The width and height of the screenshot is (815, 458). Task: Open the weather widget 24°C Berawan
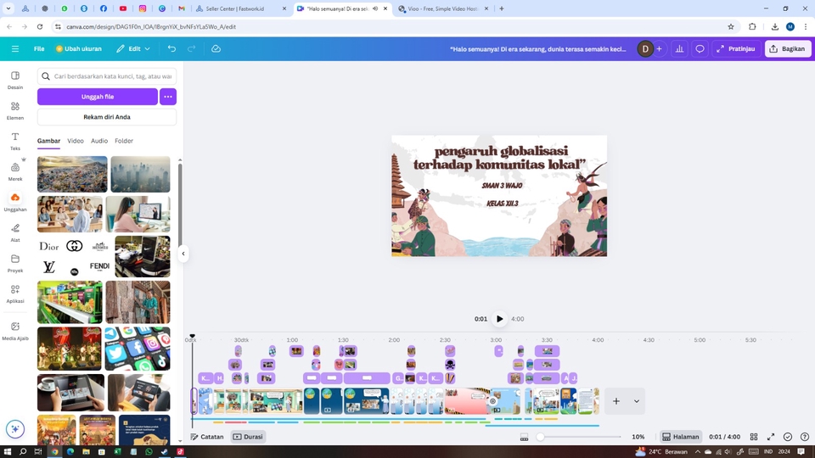pyautogui.click(x=660, y=451)
